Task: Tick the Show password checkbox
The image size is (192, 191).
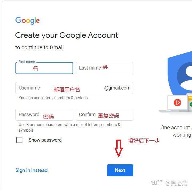Action: tap(19, 140)
